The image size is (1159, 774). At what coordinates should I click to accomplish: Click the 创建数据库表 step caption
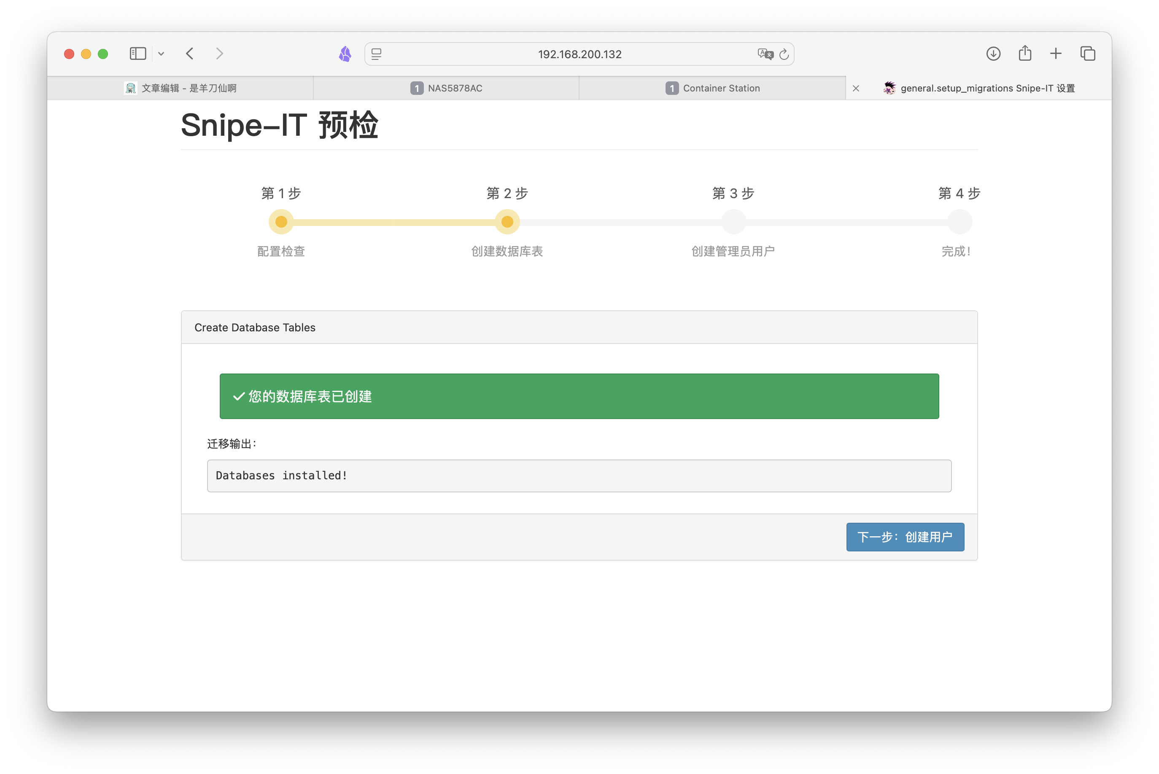coord(507,251)
